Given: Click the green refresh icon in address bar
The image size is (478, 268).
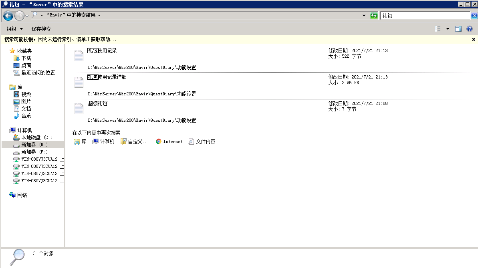Looking at the screenshot, I should tap(374, 16).
